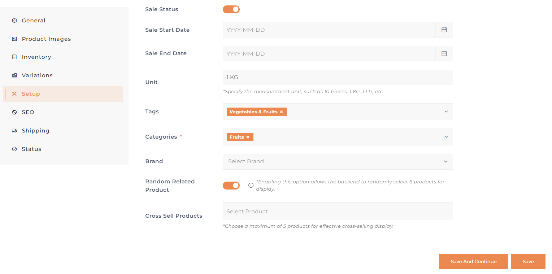Open the General tab
Screen dimensions: 552x274
click(x=33, y=21)
